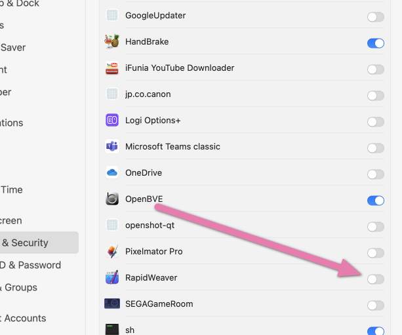Click the HandBrake label
Screen dimensions: 402x335
pyautogui.click(x=147, y=41)
